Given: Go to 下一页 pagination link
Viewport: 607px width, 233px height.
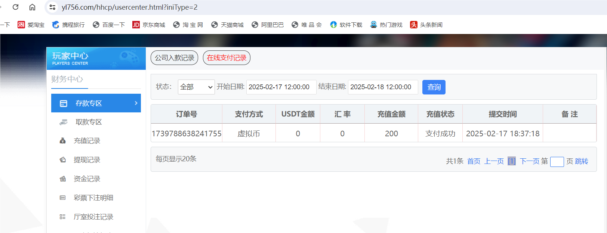Looking at the screenshot, I should [530, 161].
